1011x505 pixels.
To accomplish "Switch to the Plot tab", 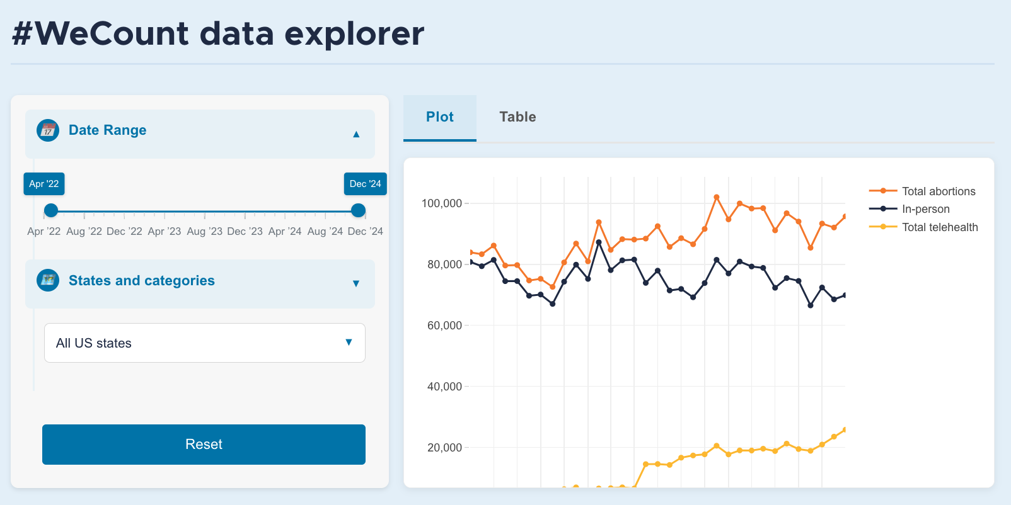I will click(440, 118).
